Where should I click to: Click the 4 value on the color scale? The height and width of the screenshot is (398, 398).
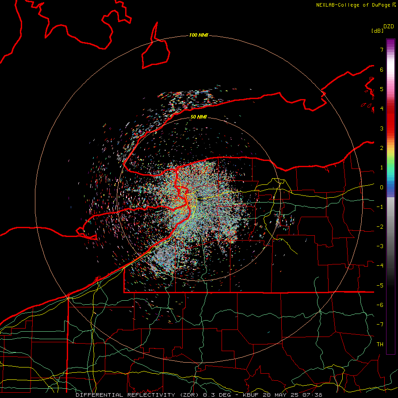382,109
